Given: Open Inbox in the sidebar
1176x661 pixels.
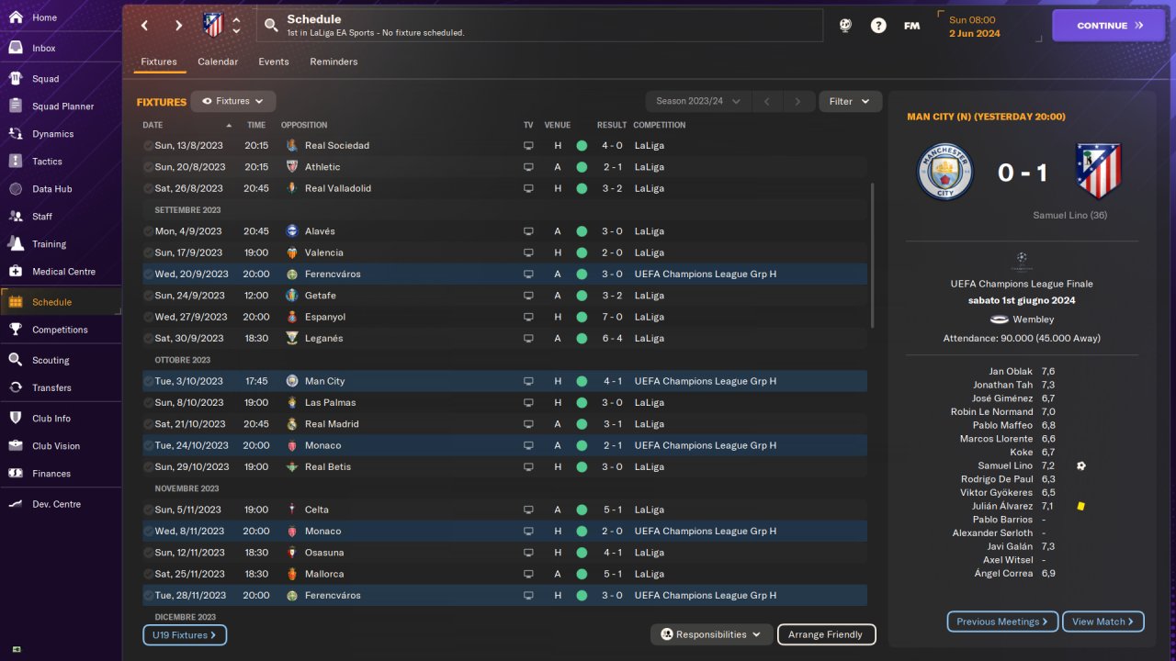Looking at the screenshot, I should point(61,48).
